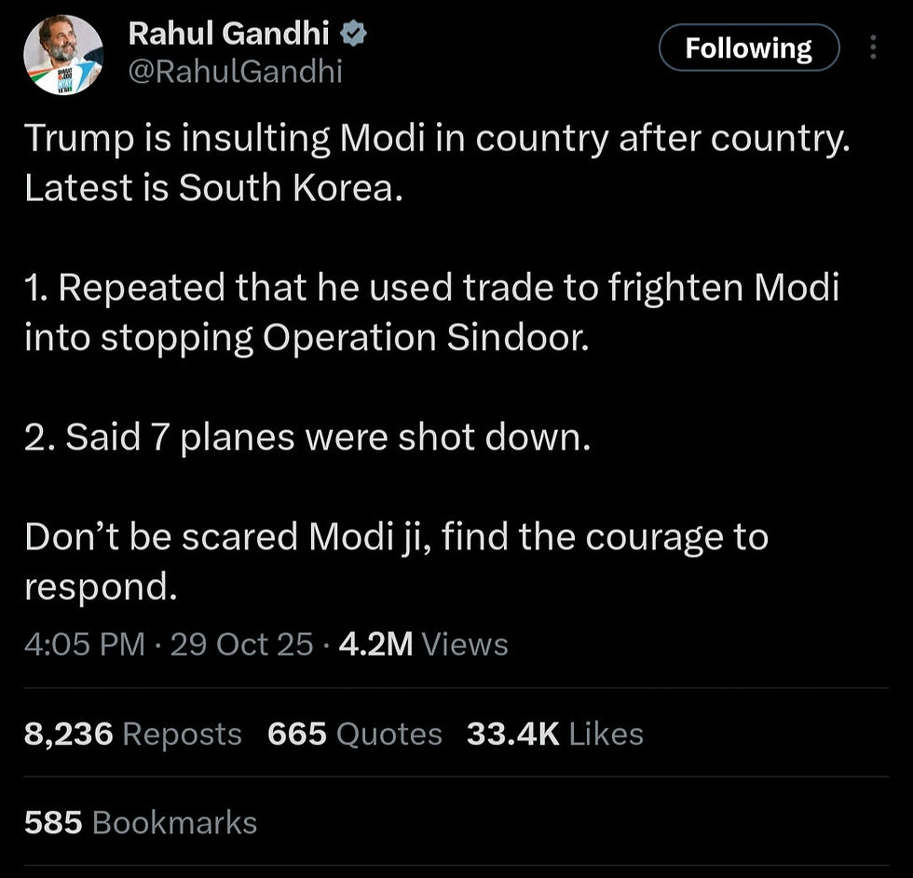Open the @RahulGandhi handle link

click(235, 72)
